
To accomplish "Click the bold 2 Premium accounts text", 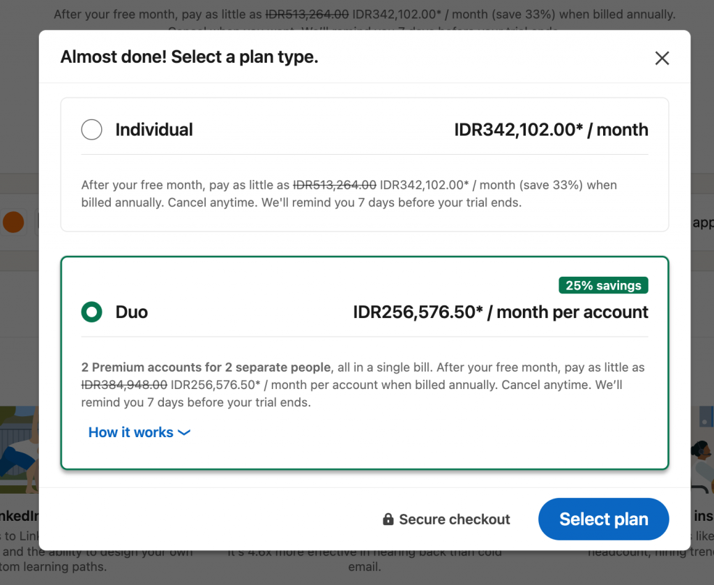I will (x=206, y=367).
